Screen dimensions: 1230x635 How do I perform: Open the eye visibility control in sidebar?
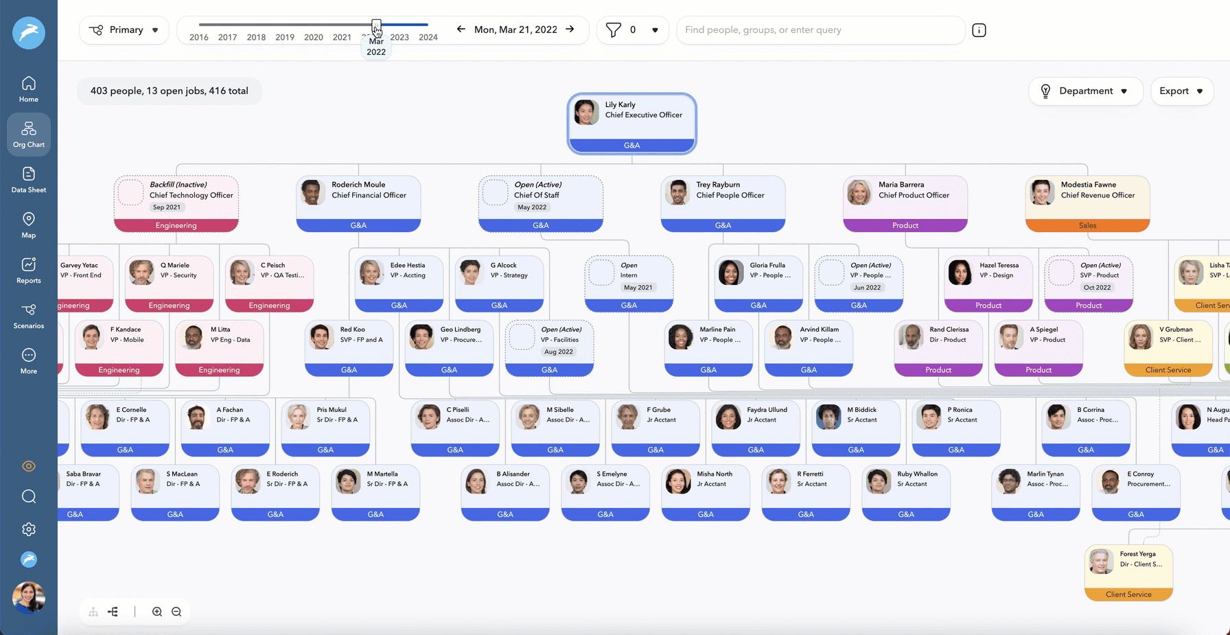coord(28,465)
